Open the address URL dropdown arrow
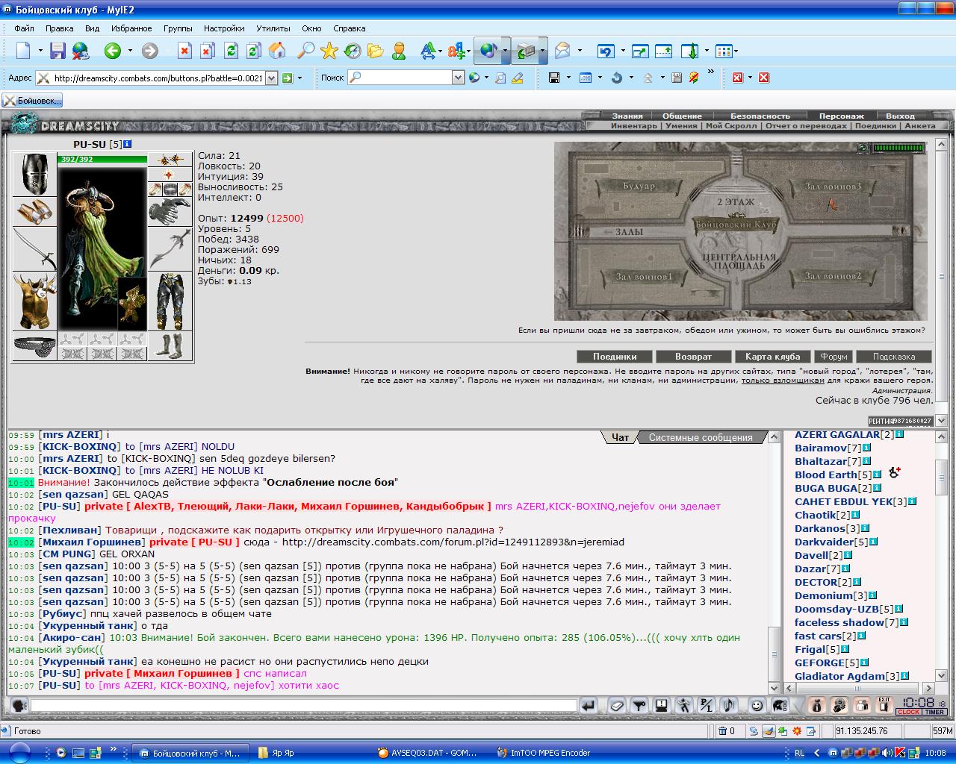This screenshot has height=764, width=956. coord(271,78)
